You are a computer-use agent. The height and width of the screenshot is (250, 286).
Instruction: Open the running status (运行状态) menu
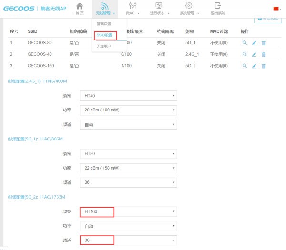point(159,9)
